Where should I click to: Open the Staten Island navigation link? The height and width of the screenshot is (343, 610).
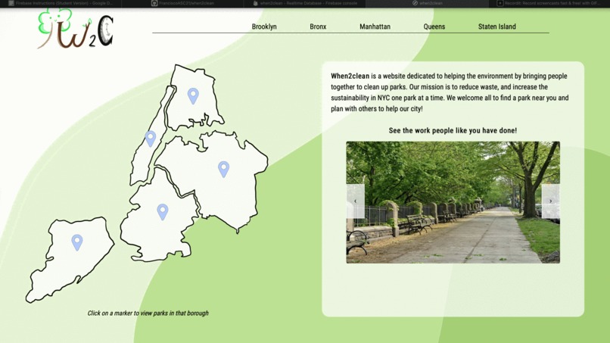point(496,27)
